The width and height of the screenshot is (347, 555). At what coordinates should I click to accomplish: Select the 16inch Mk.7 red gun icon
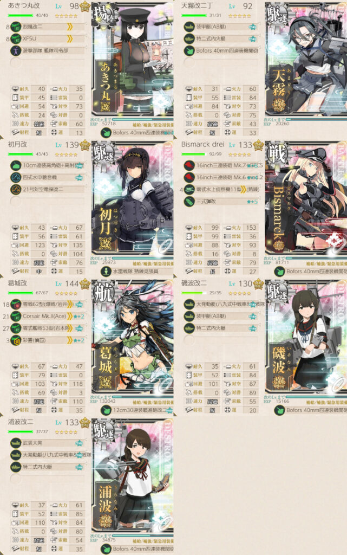click(189, 165)
